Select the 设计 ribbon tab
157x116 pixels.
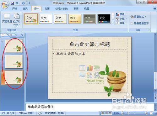coord(36,9)
